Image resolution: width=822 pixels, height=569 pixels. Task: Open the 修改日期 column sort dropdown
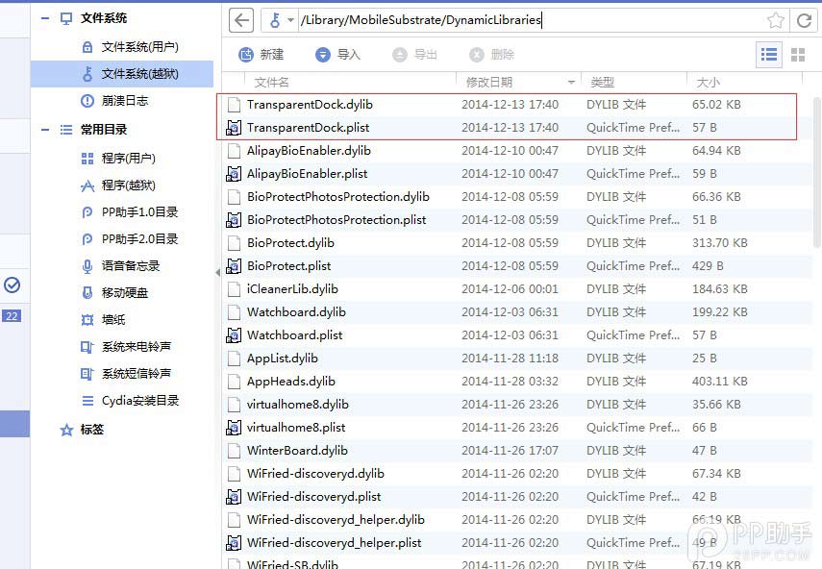point(571,82)
